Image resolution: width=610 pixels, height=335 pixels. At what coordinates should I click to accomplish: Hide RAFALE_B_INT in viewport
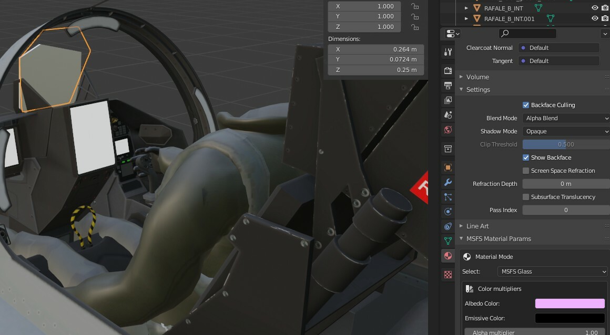595,8
